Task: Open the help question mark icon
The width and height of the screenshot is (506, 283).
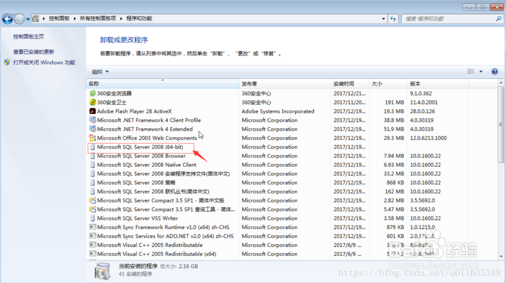Action: point(494,72)
